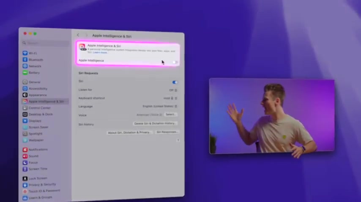Follow the Learn more link
This screenshot has height=202, width=361.
point(100,53)
